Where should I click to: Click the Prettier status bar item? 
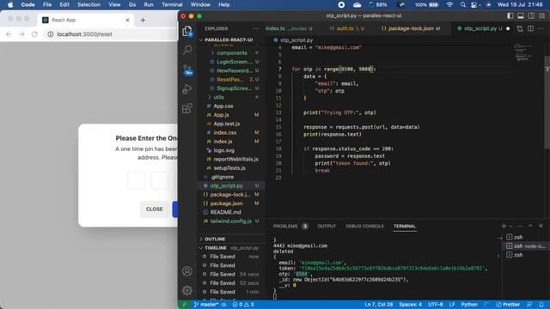click(x=508, y=305)
